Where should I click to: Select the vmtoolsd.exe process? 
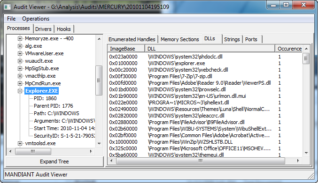coord(40,143)
